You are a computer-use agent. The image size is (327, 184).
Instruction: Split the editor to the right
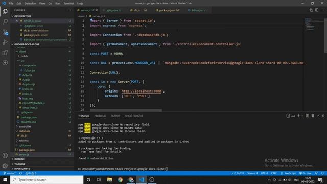coord(317,10)
